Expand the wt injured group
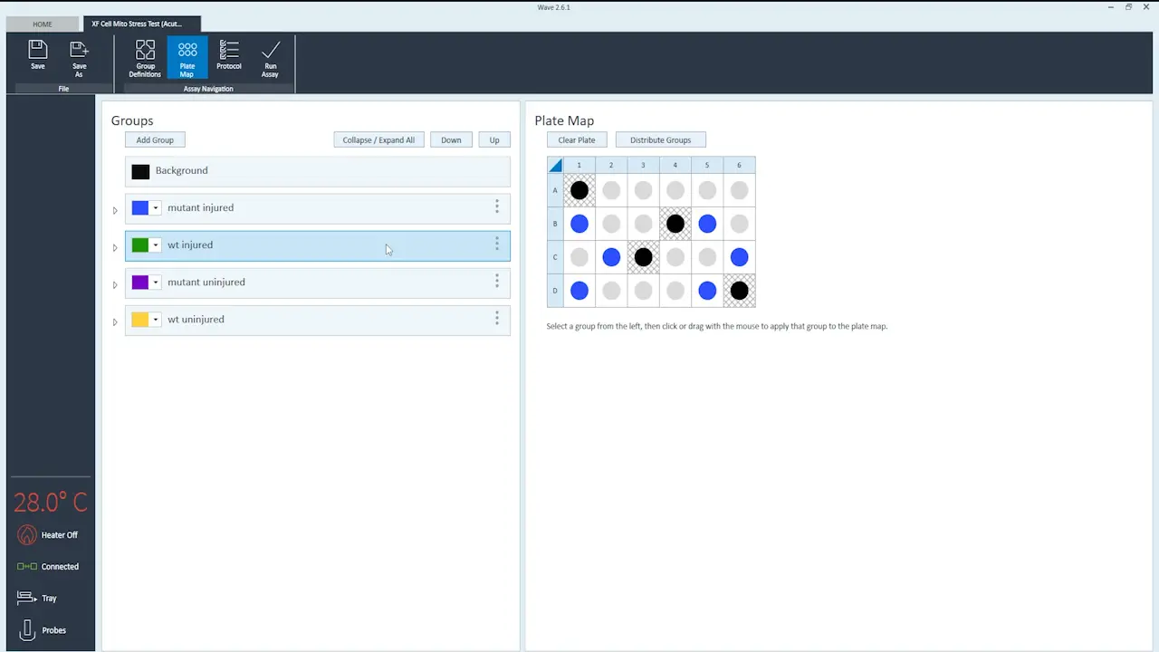Image resolution: width=1159 pixels, height=652 pixels. [x=115, y=247]
